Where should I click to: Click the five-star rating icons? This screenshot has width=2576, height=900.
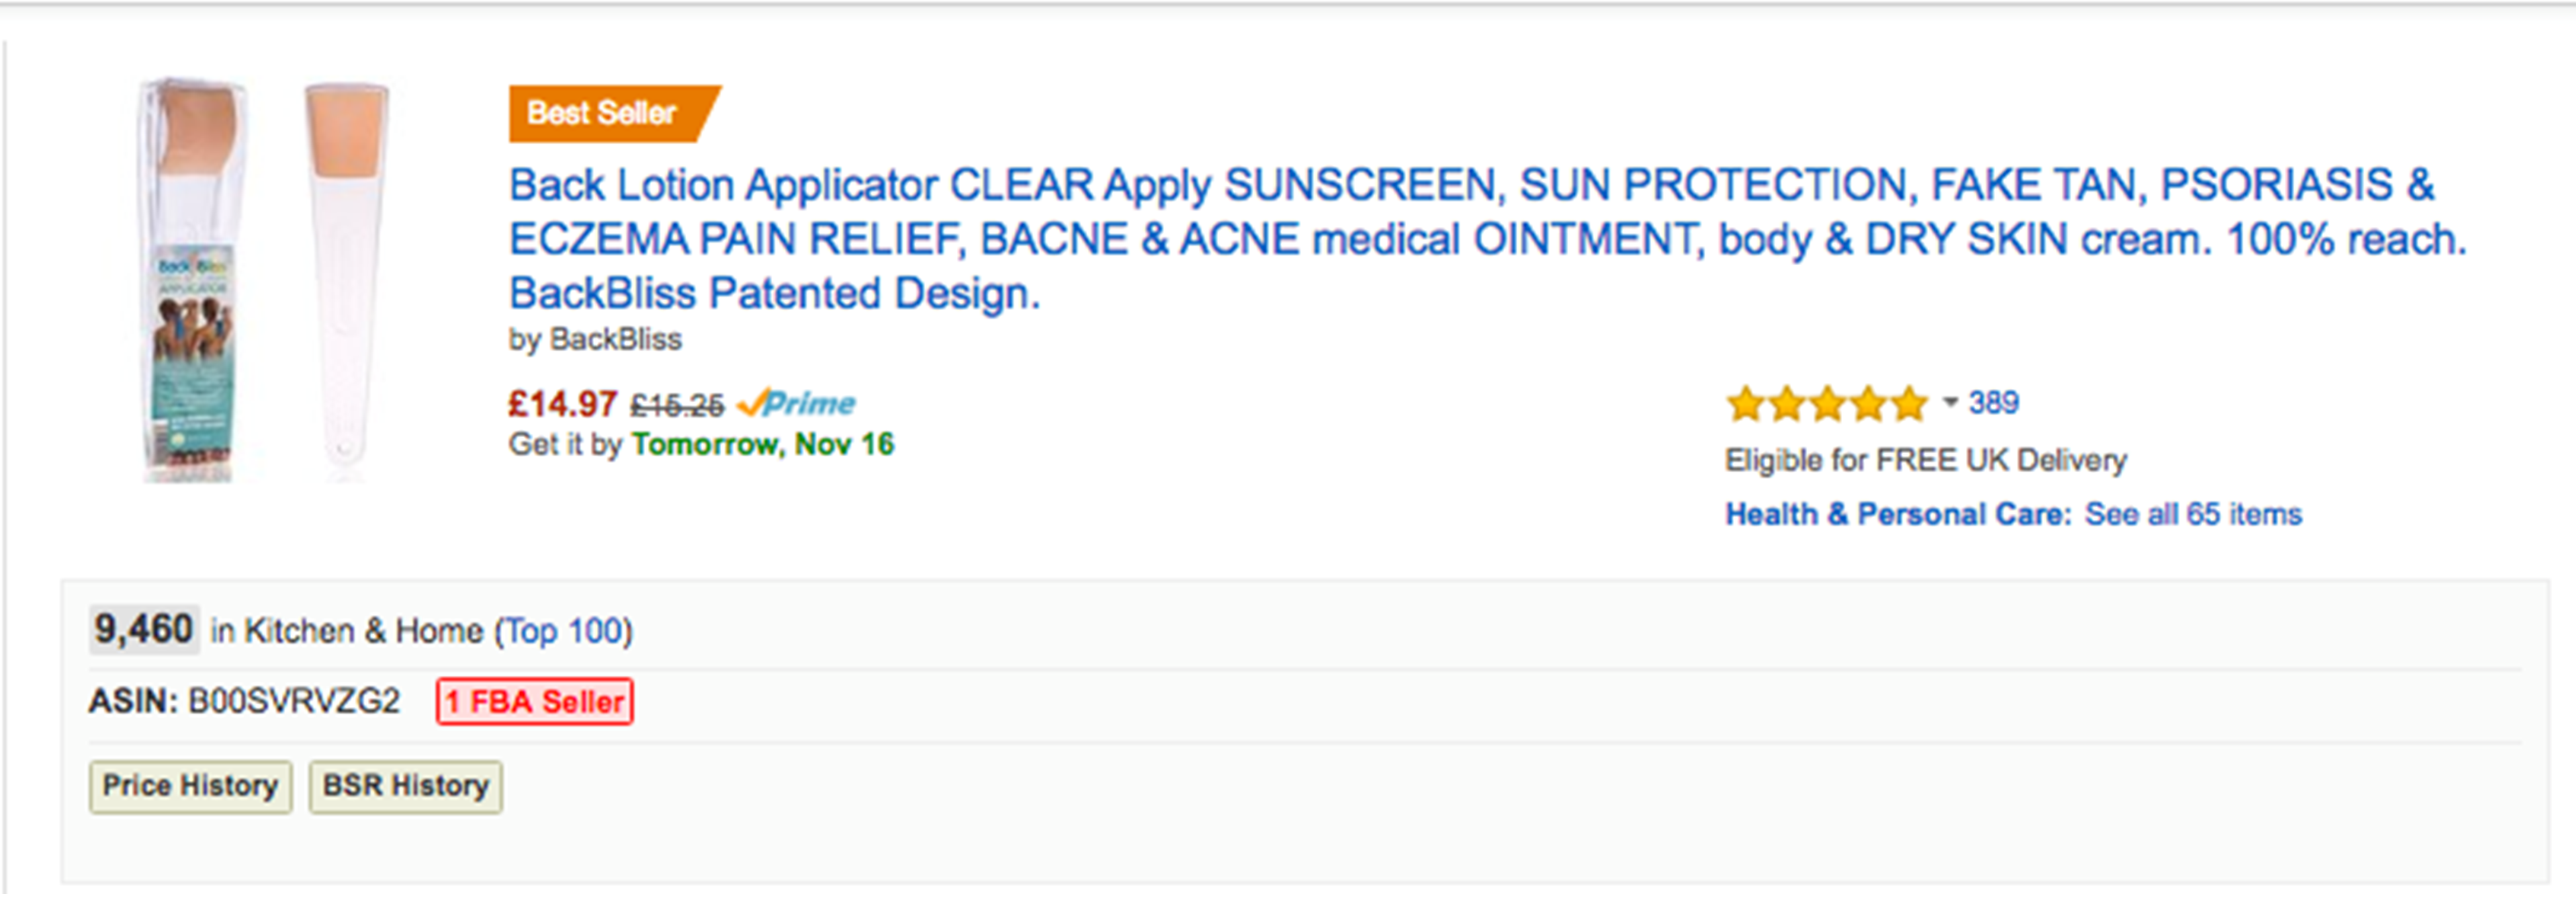[1827, 403]
